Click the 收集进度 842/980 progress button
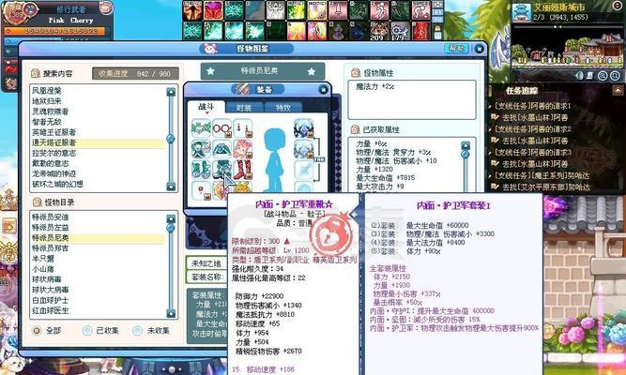Screen dimensions: 626x375 [x=135, y=73]
